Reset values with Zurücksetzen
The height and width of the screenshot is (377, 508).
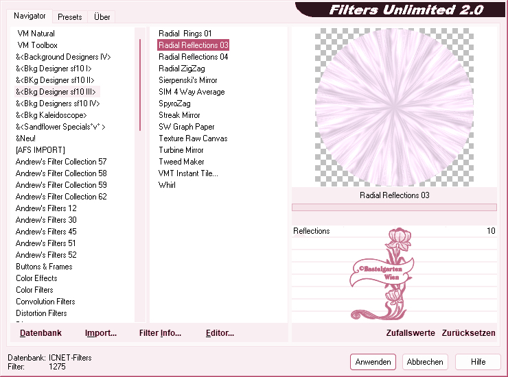click(x=468, y=333)
